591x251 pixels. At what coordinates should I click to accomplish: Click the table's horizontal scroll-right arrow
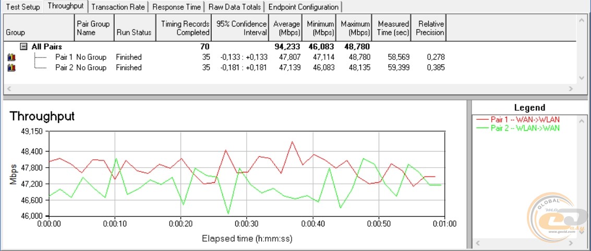click(572, 89)
